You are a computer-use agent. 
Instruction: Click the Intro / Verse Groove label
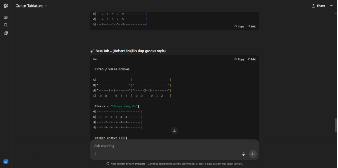(112, 69)
